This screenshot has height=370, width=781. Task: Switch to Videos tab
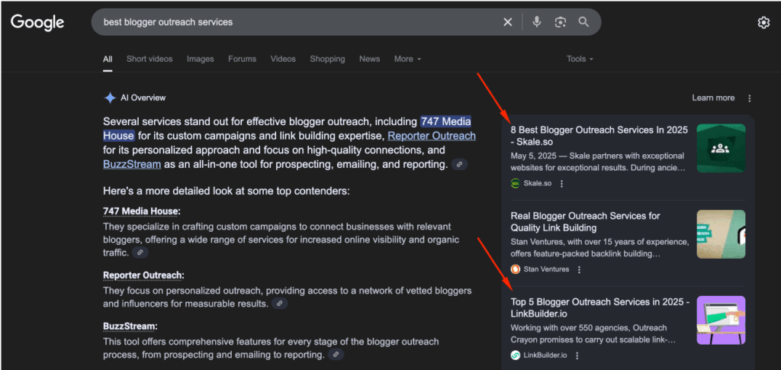click(x=283, y=59)
